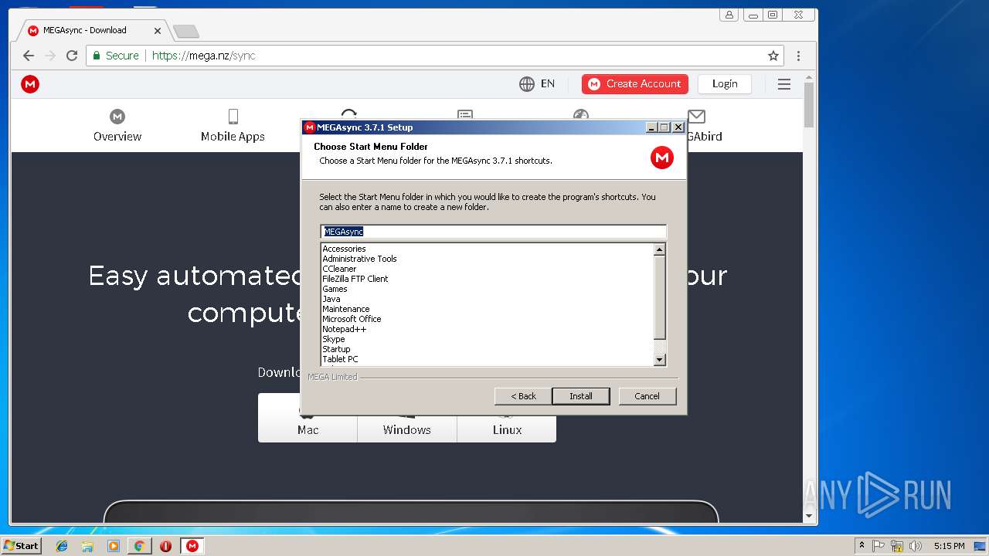Image resolution: width=989 pixels, height=556 pixels.
Task: Click the Install button
Action: 581,396
